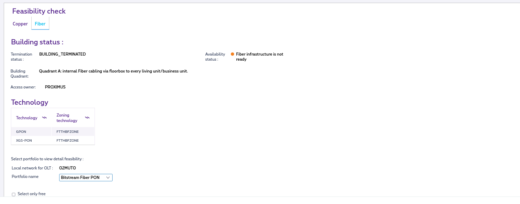Select the Fiber tab

tap(40, 24)
